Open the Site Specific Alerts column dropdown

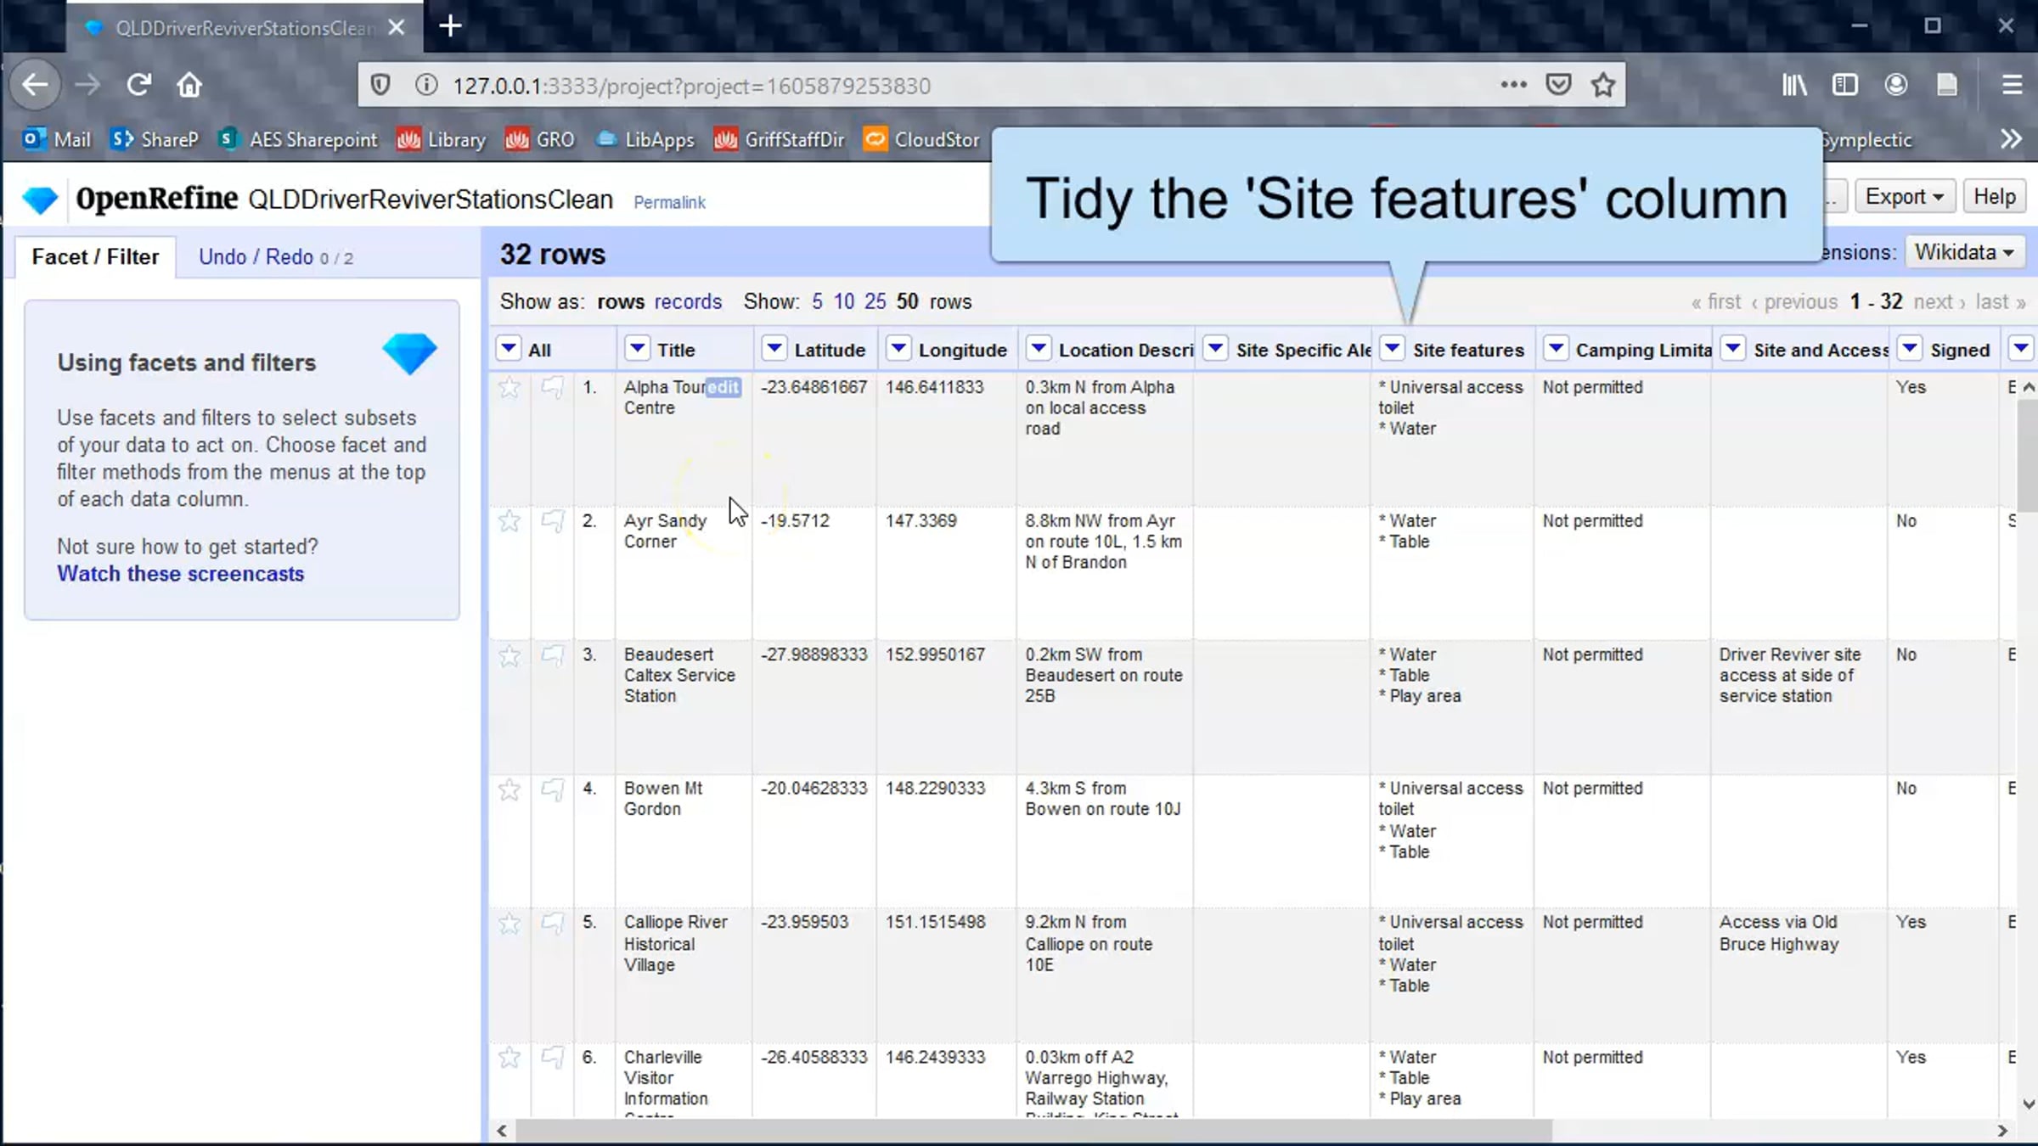pyautogui.click(x=1215, y=348)
